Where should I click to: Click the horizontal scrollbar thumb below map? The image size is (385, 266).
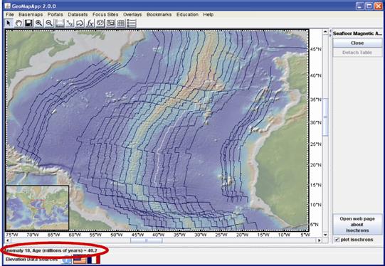coord(146,240)
